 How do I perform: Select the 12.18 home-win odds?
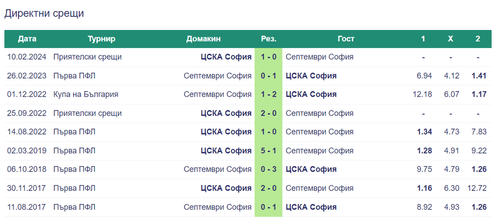(x=422, y=94)
